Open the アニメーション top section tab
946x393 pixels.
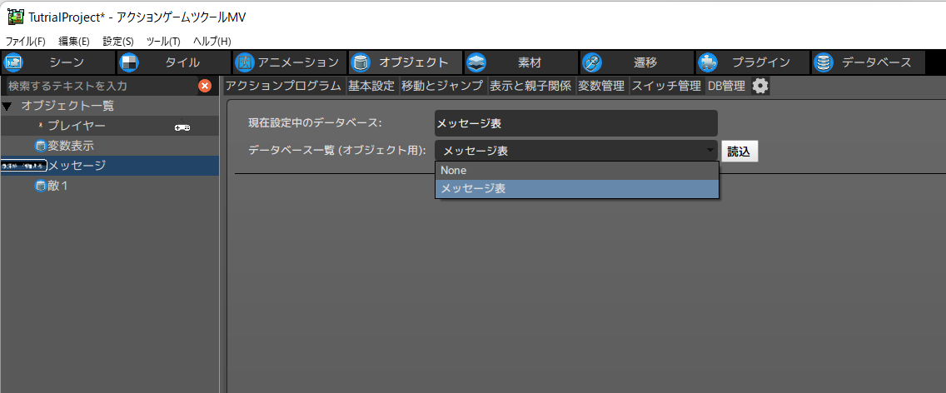290,62
